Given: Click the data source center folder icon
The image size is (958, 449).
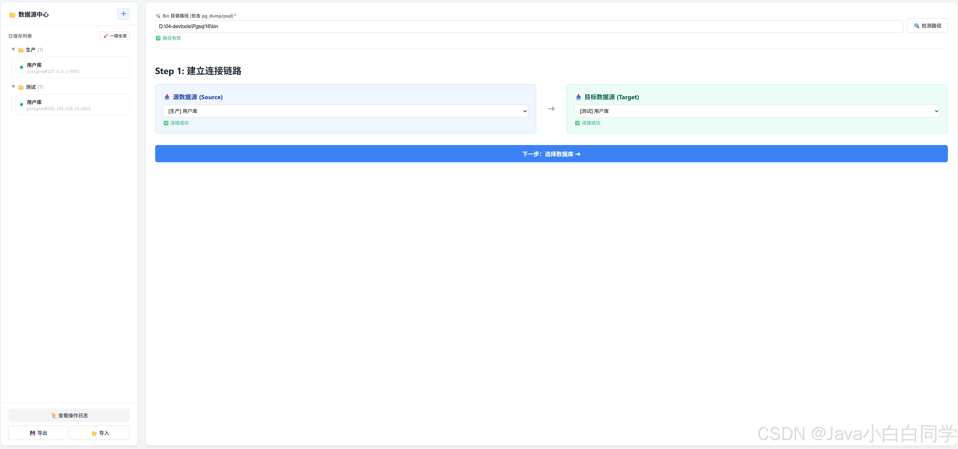Looking at the screenshot, I should (x=12, y=15).
